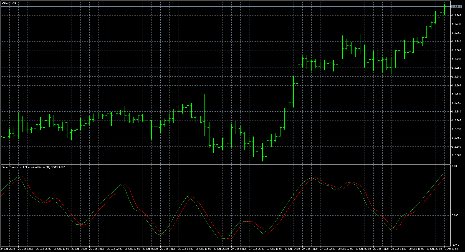465x252 pixels.
Task: Pick the 113.580 price scale label
Action: coord(457,42)
